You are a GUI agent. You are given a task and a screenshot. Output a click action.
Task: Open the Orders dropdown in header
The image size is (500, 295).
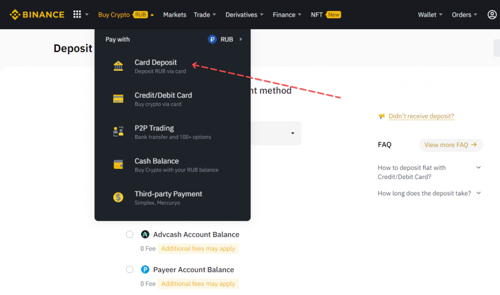464,15
